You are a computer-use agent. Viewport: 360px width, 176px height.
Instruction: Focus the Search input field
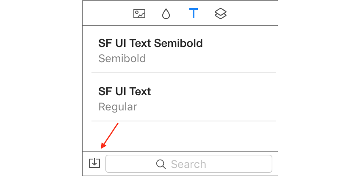[189, 164]
